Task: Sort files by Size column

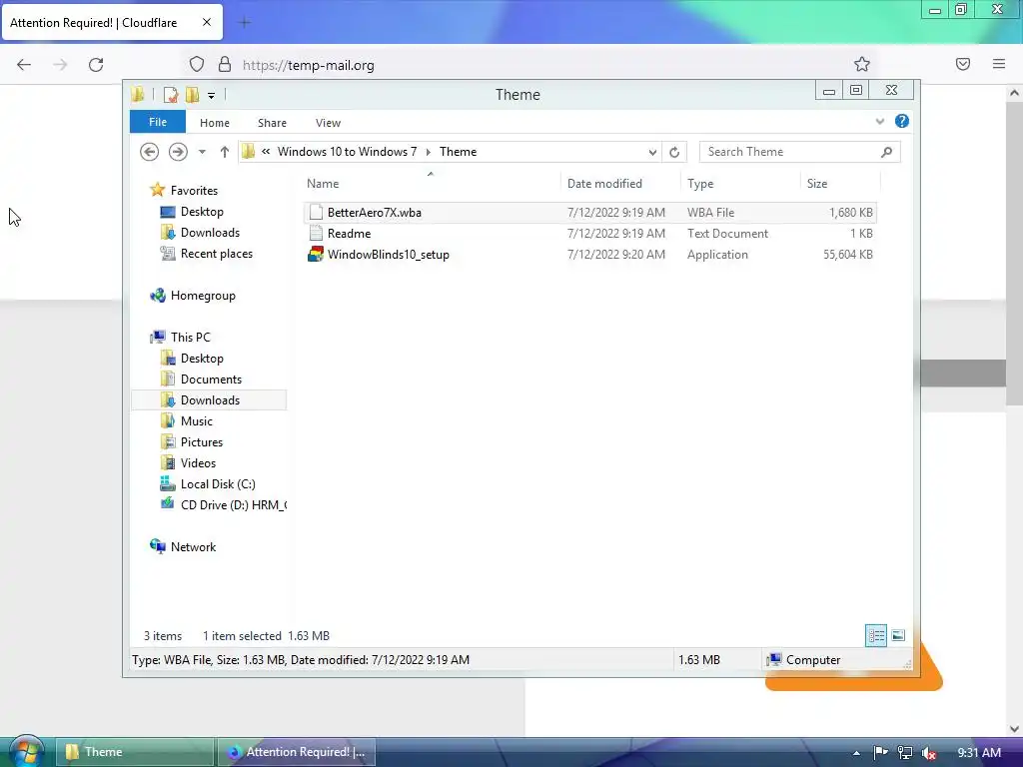Action: [817, 184]
